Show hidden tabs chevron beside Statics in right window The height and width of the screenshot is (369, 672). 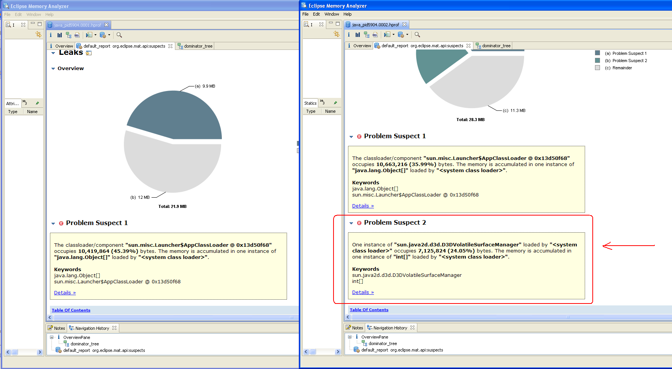[322, 102]
